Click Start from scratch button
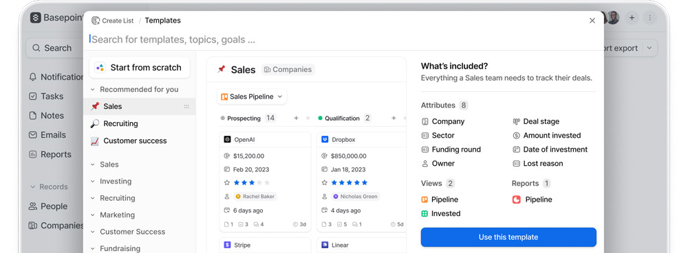The image size is (688, 253). click(140, 67)
